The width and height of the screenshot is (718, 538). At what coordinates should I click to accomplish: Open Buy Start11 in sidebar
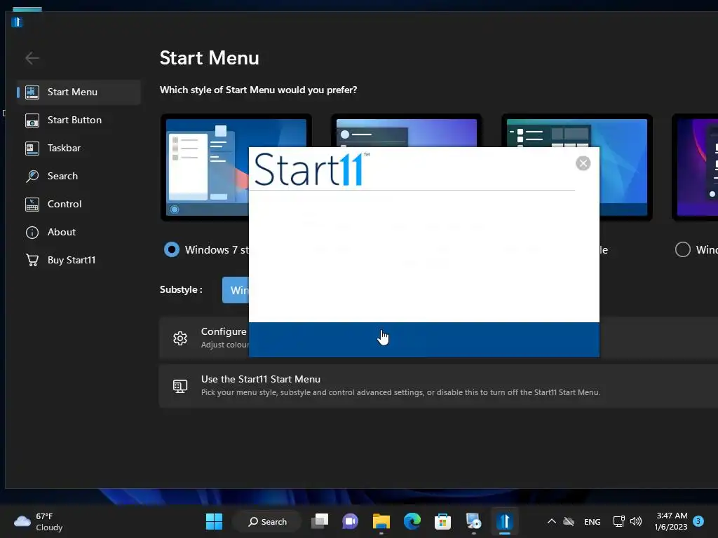pos(79,260)
